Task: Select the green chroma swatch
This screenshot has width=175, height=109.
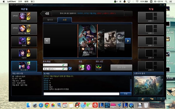Action: tap(89, 49)
